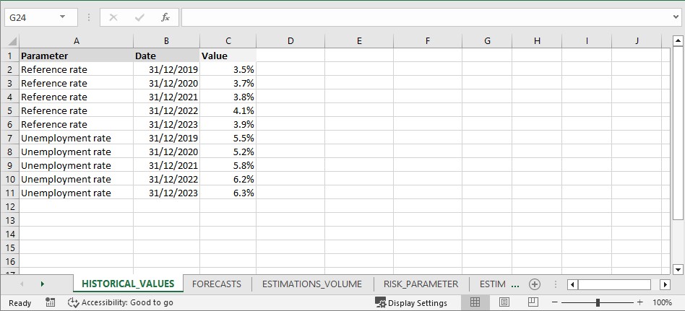
Task: Switch to Page Break Preview icon
Action: 533,302
